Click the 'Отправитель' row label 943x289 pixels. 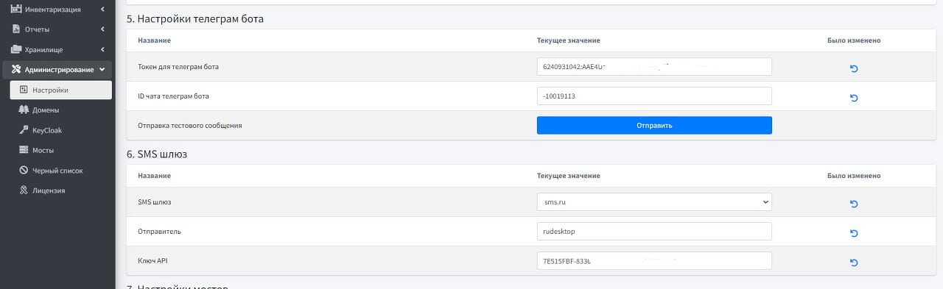click(x=159, y=232)
